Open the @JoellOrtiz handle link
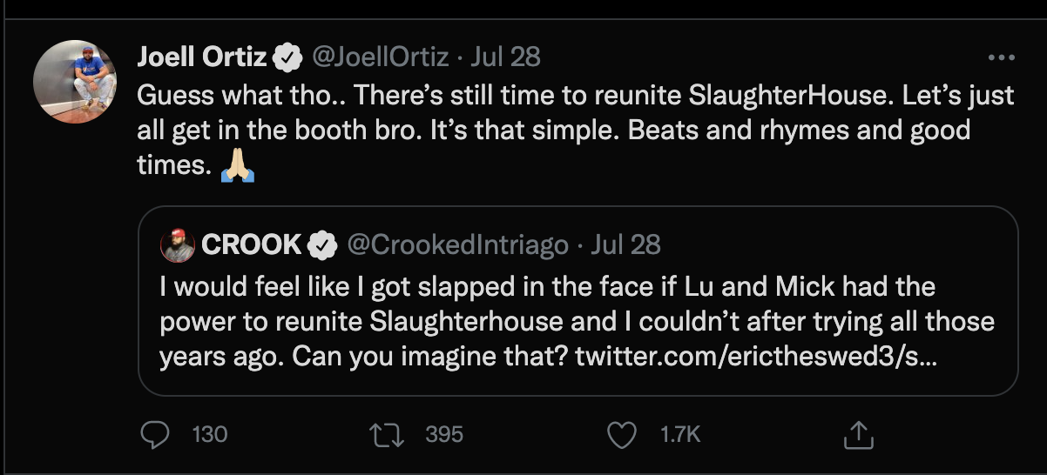1047x475 pixels. click(x=380, y=57)
